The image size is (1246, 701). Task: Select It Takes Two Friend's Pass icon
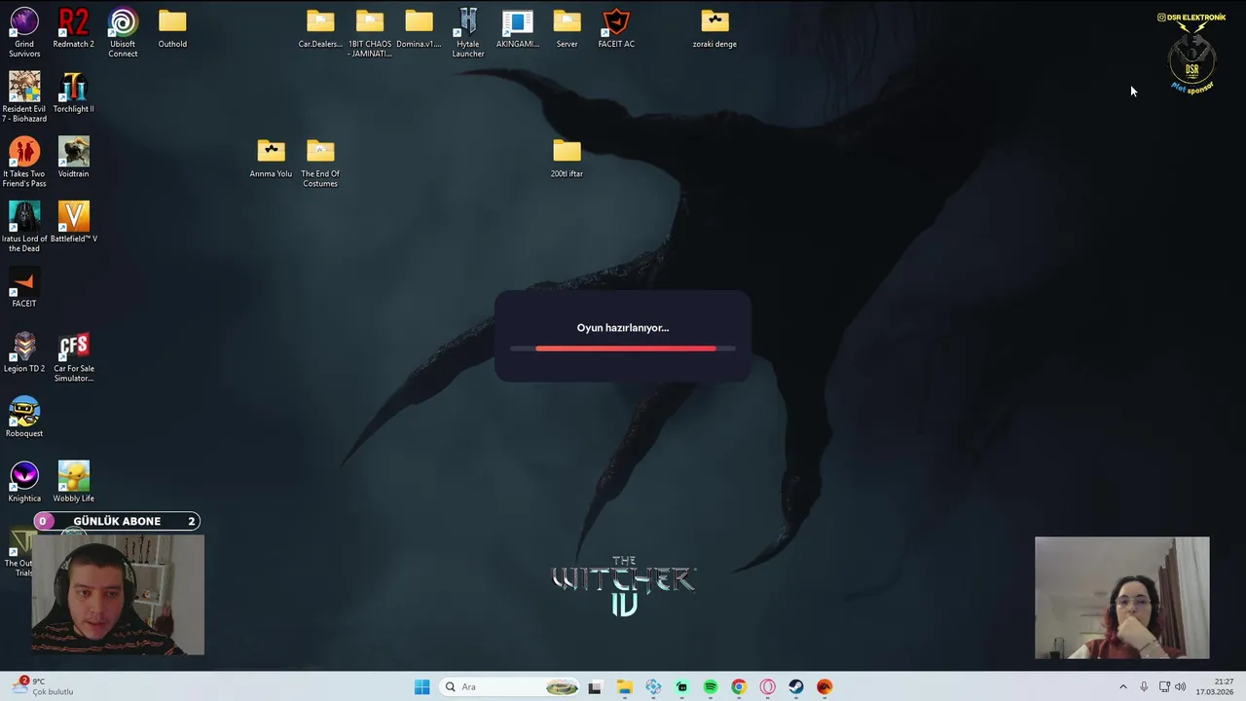click(x=24, y=163)
